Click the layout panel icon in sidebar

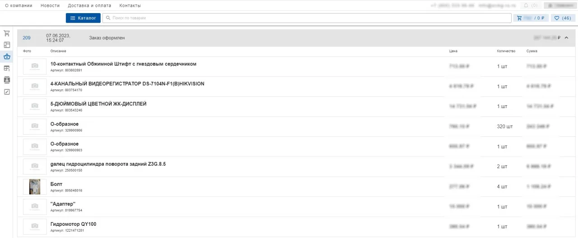(x=7, y=45)
